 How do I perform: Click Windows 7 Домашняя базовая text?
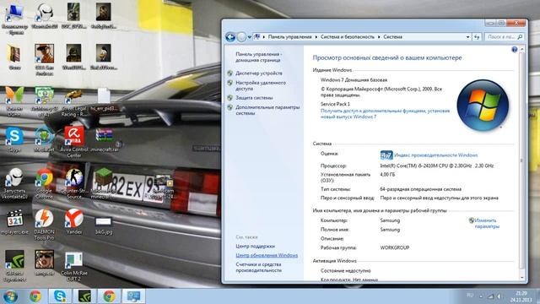point(354,80)
